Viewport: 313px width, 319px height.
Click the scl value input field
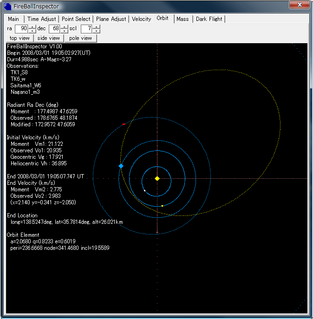click(x=86, y=28)
